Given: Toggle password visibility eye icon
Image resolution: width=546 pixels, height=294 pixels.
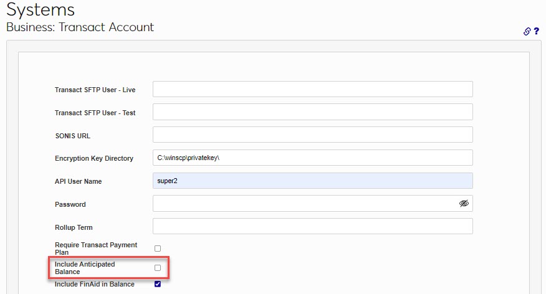Looking at the screenshot, I should [464, 204].
